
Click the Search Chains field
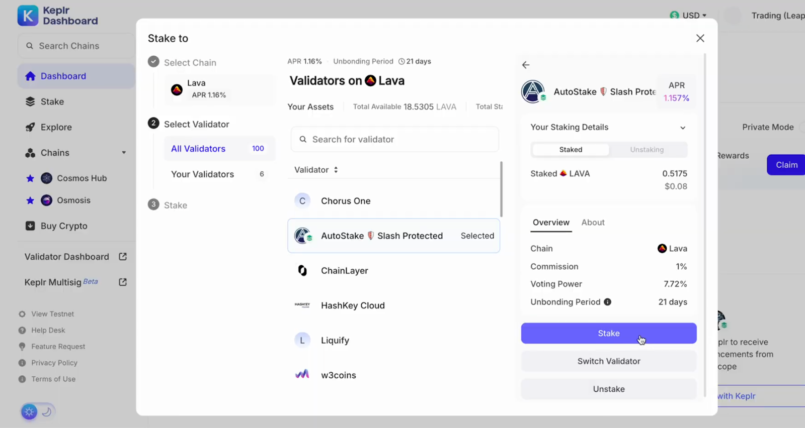[76, 46]
